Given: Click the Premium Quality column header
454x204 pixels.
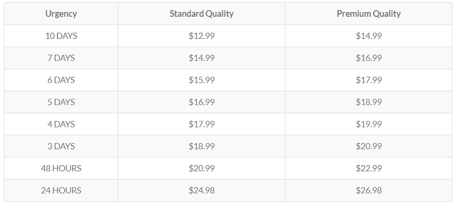Looking at the screenshot, I should click(368, 14).
